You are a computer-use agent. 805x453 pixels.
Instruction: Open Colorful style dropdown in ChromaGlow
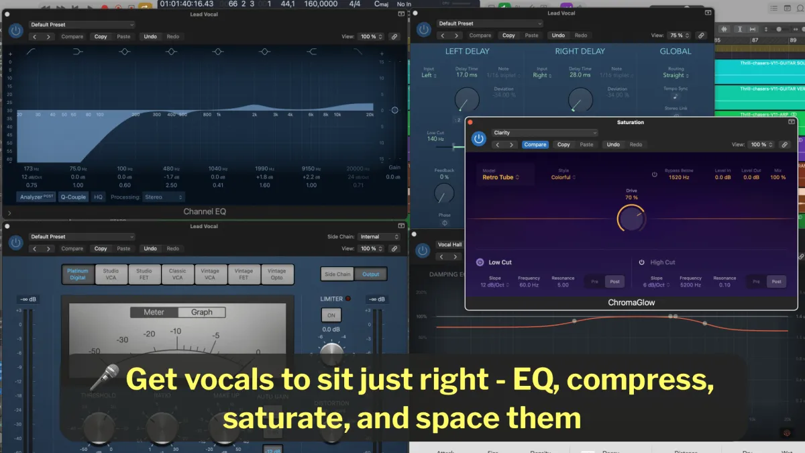(562, 177)
